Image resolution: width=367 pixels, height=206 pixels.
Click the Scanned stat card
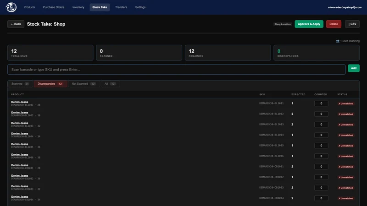coord(139,53)
